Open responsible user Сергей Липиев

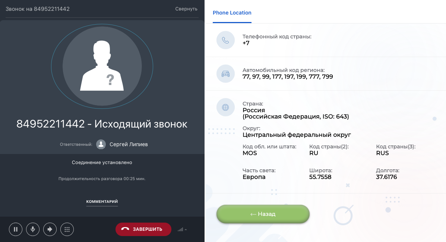(129, 144)
